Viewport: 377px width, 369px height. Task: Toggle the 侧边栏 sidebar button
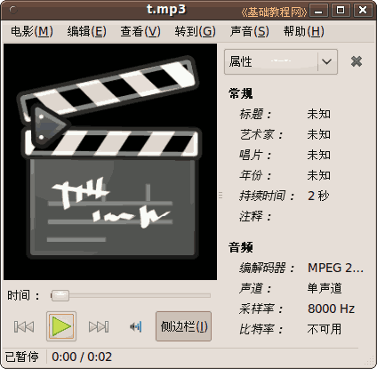(183, 326)
